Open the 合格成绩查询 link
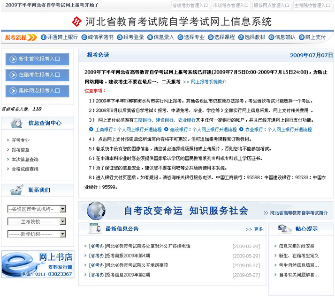 pyautogui.click(x=25, y=169)
